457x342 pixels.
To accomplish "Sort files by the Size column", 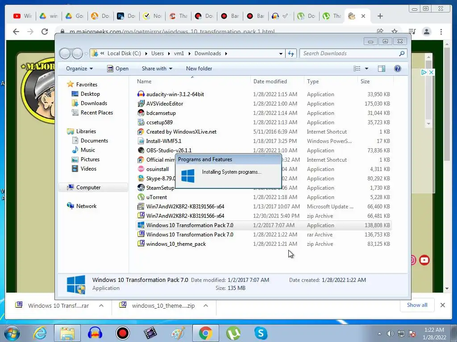I will pyautogui.click(x=375, y=81).
